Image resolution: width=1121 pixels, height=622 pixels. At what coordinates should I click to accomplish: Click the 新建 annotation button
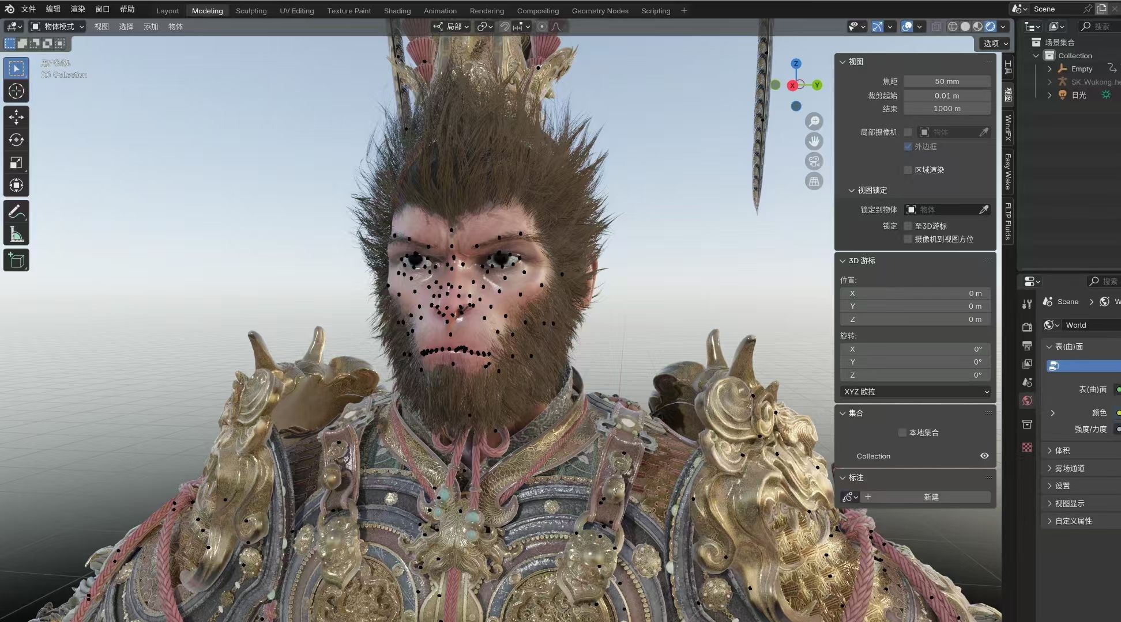click(x=931, y=497)
